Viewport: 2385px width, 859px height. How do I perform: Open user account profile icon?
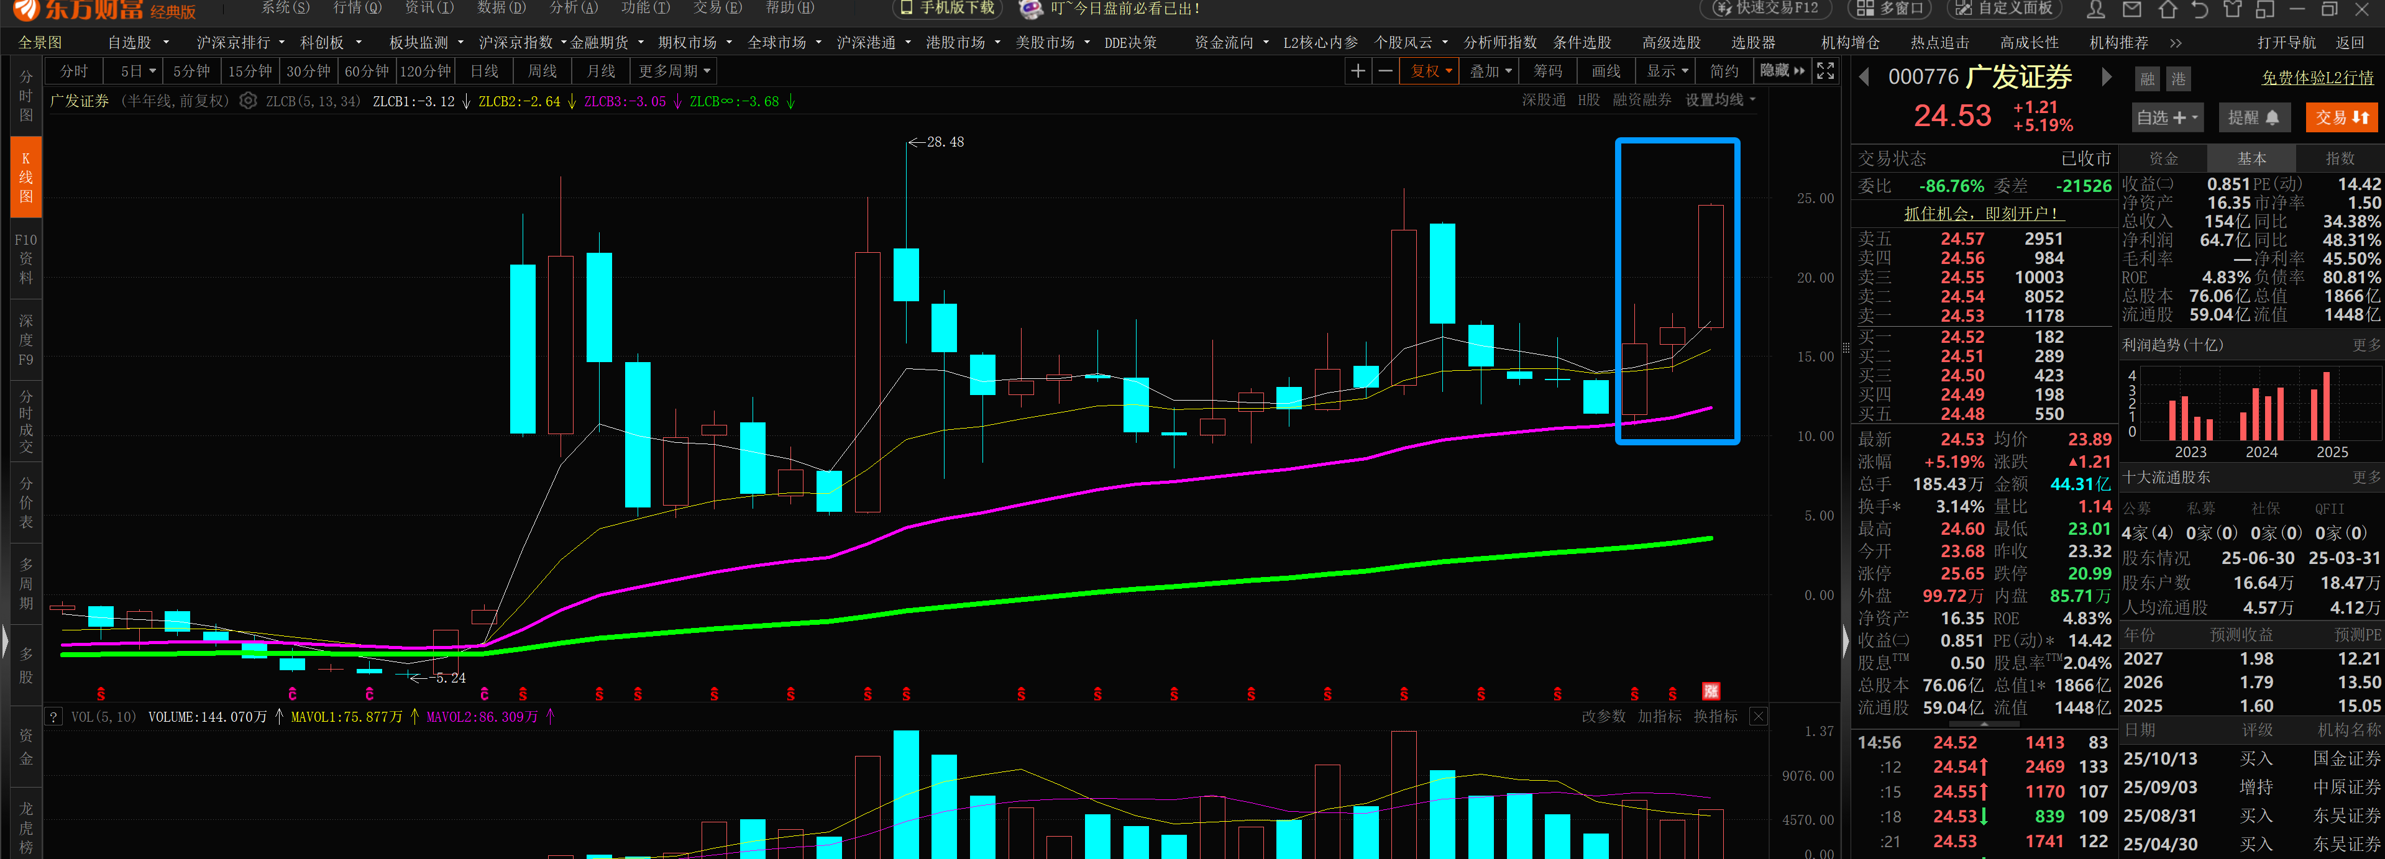(2096, 9)
